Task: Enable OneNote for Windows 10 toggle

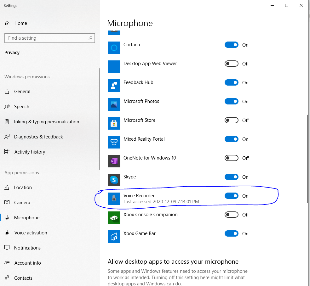Action: pos(232,158)
